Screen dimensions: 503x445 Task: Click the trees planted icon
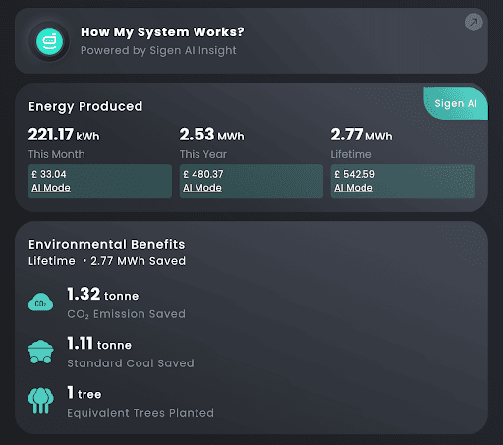(40, 401)
